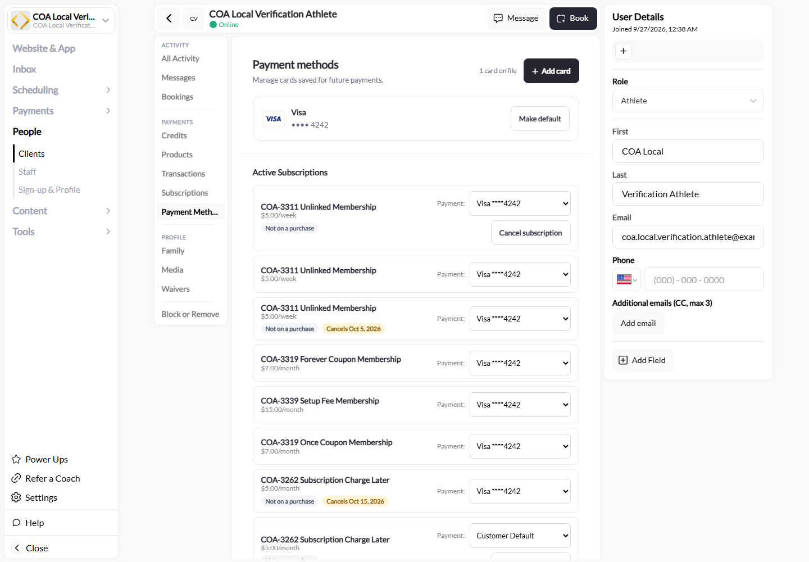Click the Add email button
Screen dimensions: 809x562
(x=638, y=323)
